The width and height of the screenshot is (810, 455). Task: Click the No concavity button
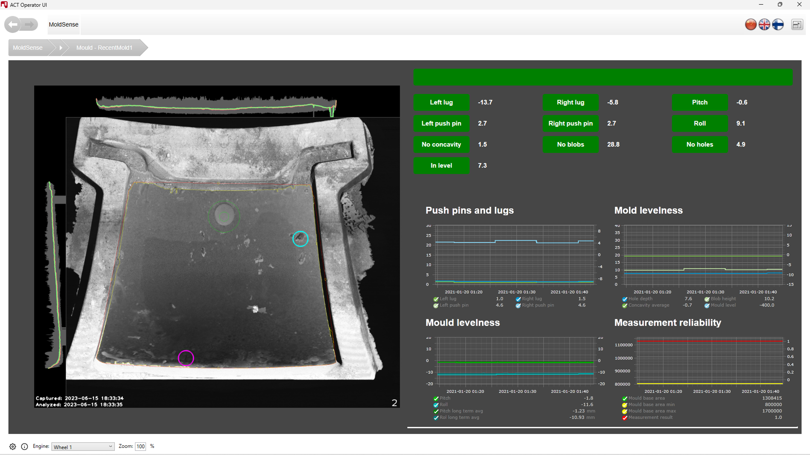click(441, 145)
